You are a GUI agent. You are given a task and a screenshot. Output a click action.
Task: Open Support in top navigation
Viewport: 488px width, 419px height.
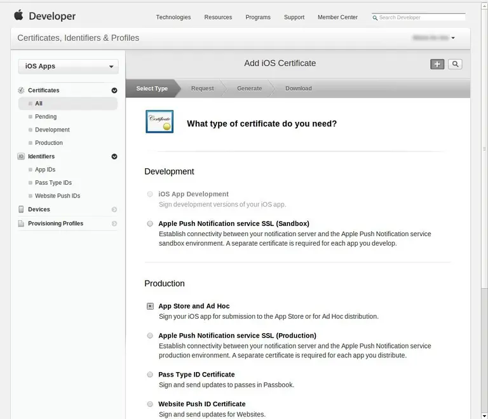pos(294,17)
